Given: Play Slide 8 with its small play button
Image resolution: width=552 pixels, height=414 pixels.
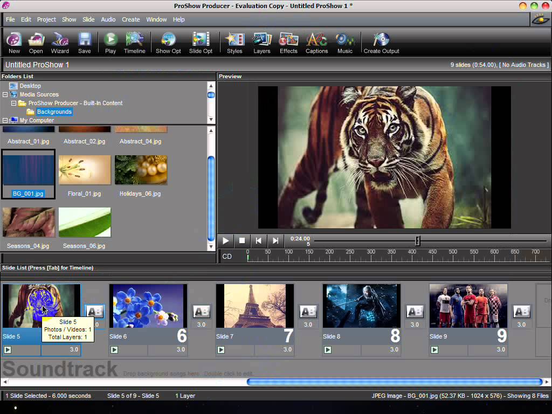Looking at the screenshot, I should [327, 350].
